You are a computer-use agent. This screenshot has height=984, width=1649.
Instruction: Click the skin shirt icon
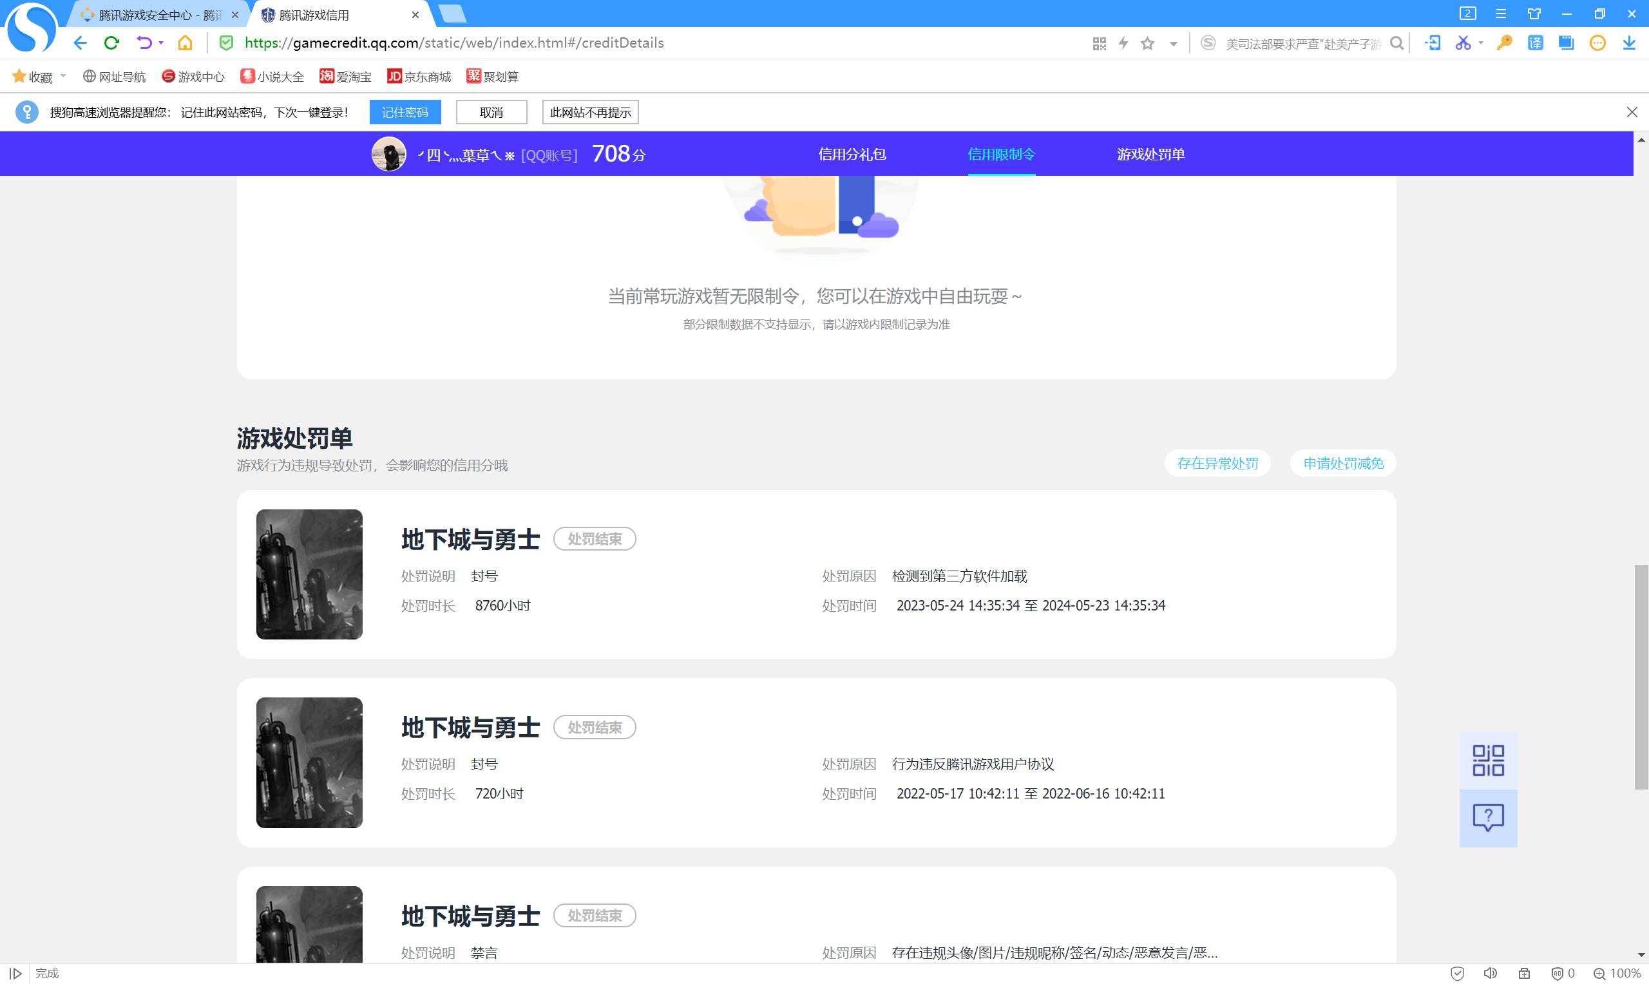click(x=1534, y=14)
